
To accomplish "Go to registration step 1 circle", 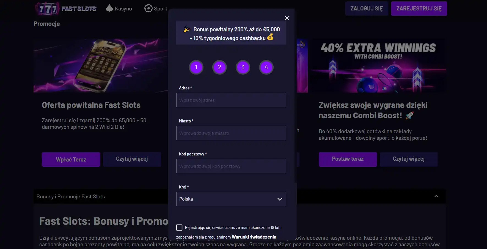I will [x=196, y=67].
